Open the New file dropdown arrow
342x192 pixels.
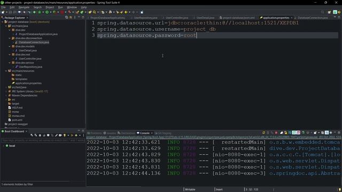(x=6, y=12)
